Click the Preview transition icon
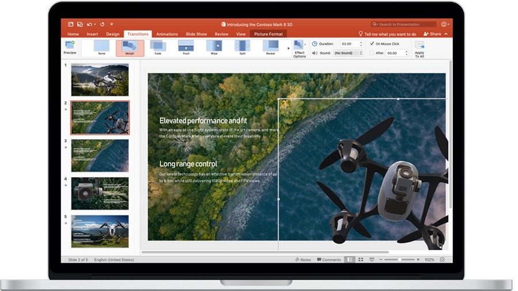Image resolution: width=518 pixels, height=291 pixels. 70,48
